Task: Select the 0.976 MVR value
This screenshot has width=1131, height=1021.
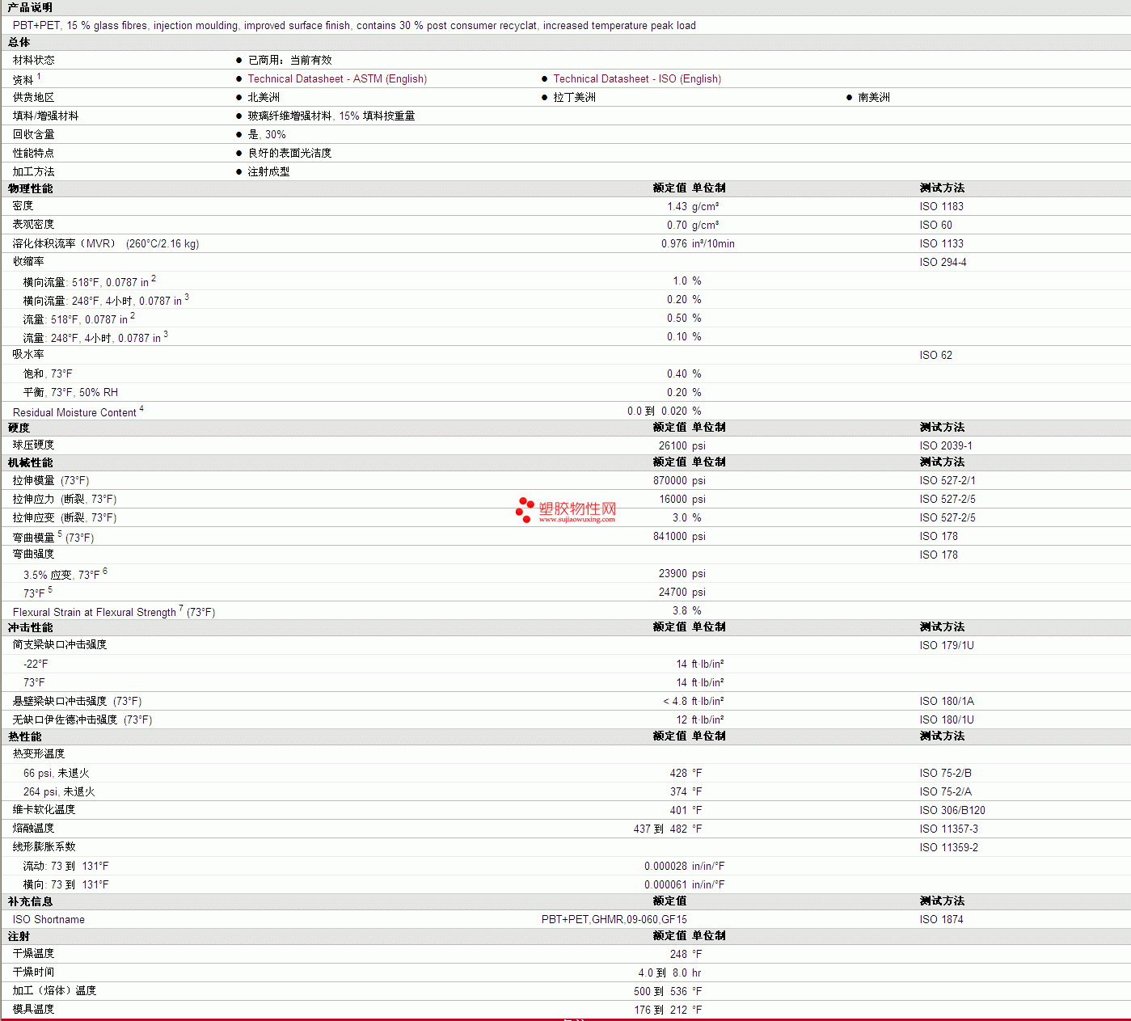Action: (674, 243)
